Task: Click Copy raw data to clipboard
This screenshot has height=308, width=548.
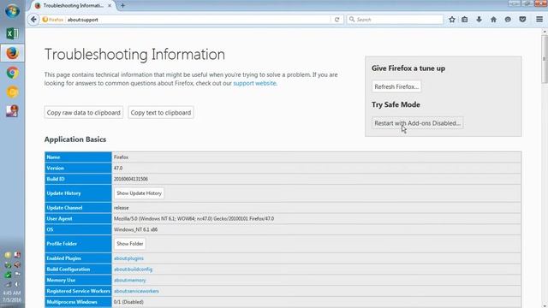Action: click(x=84, y=112)
